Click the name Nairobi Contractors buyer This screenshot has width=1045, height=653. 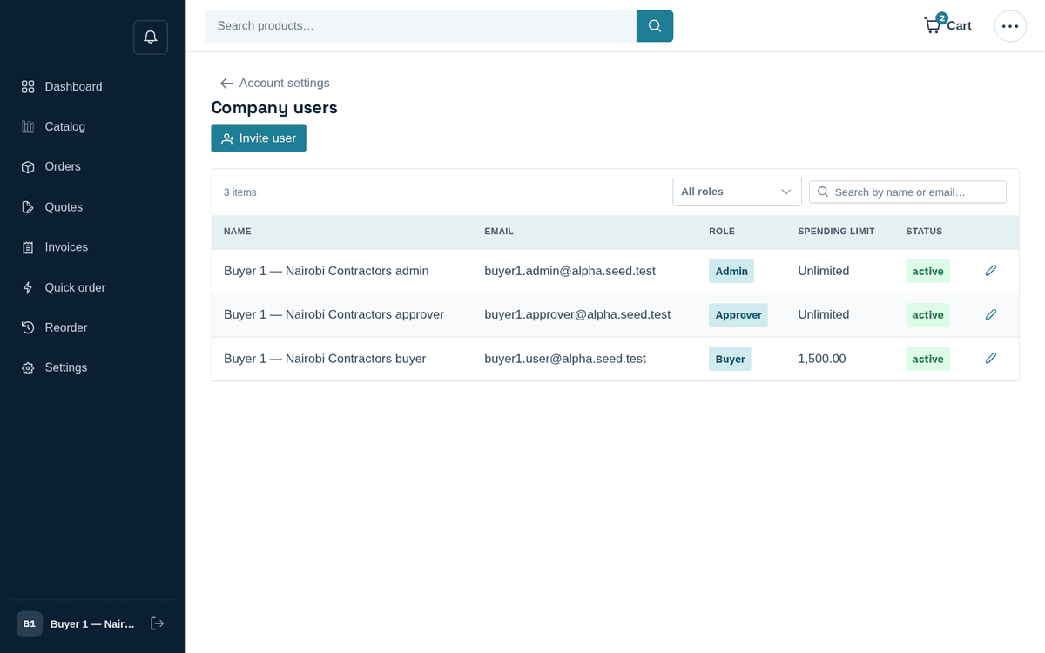click(325, 359)
